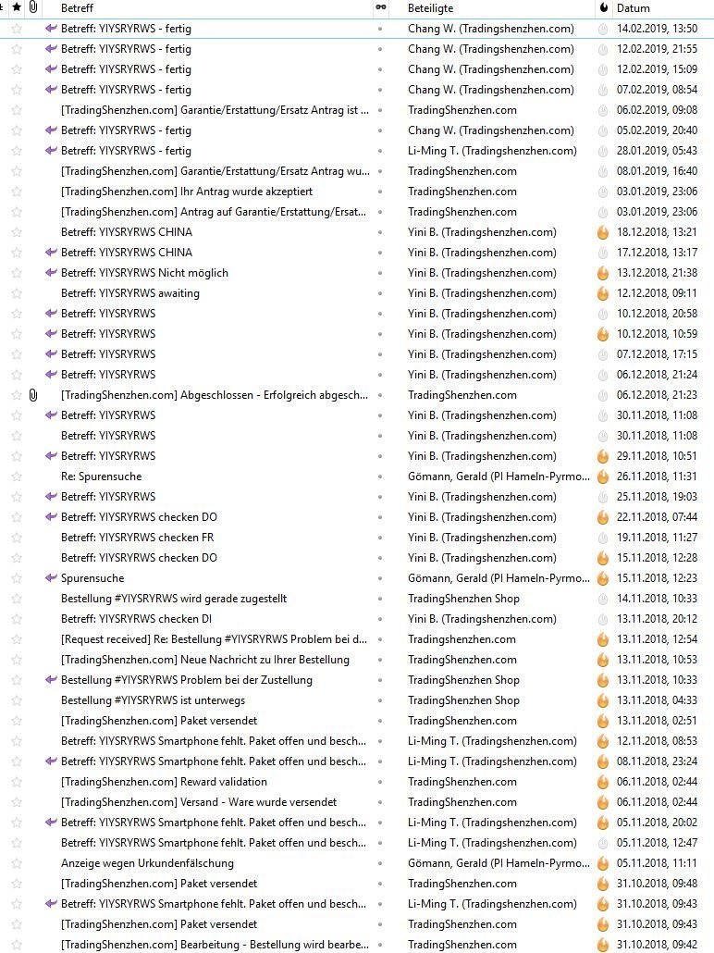Toggle junk flame on 05.11.2018, 20:02 message

coord(603,823)
